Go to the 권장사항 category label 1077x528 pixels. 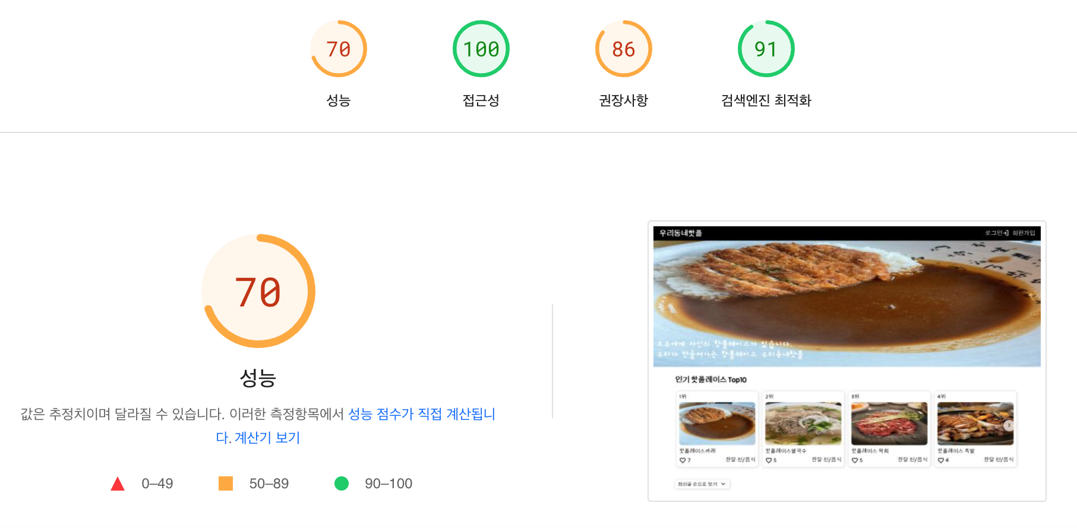(624, 100)
